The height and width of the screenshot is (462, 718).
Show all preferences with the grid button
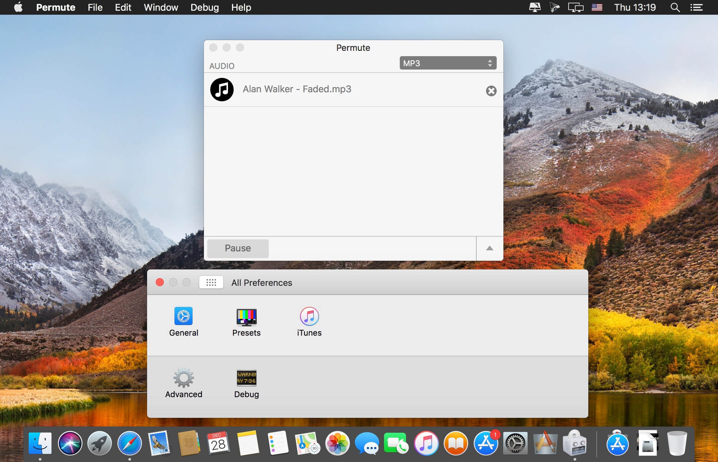pyautogui.click(x=211, y=282)
